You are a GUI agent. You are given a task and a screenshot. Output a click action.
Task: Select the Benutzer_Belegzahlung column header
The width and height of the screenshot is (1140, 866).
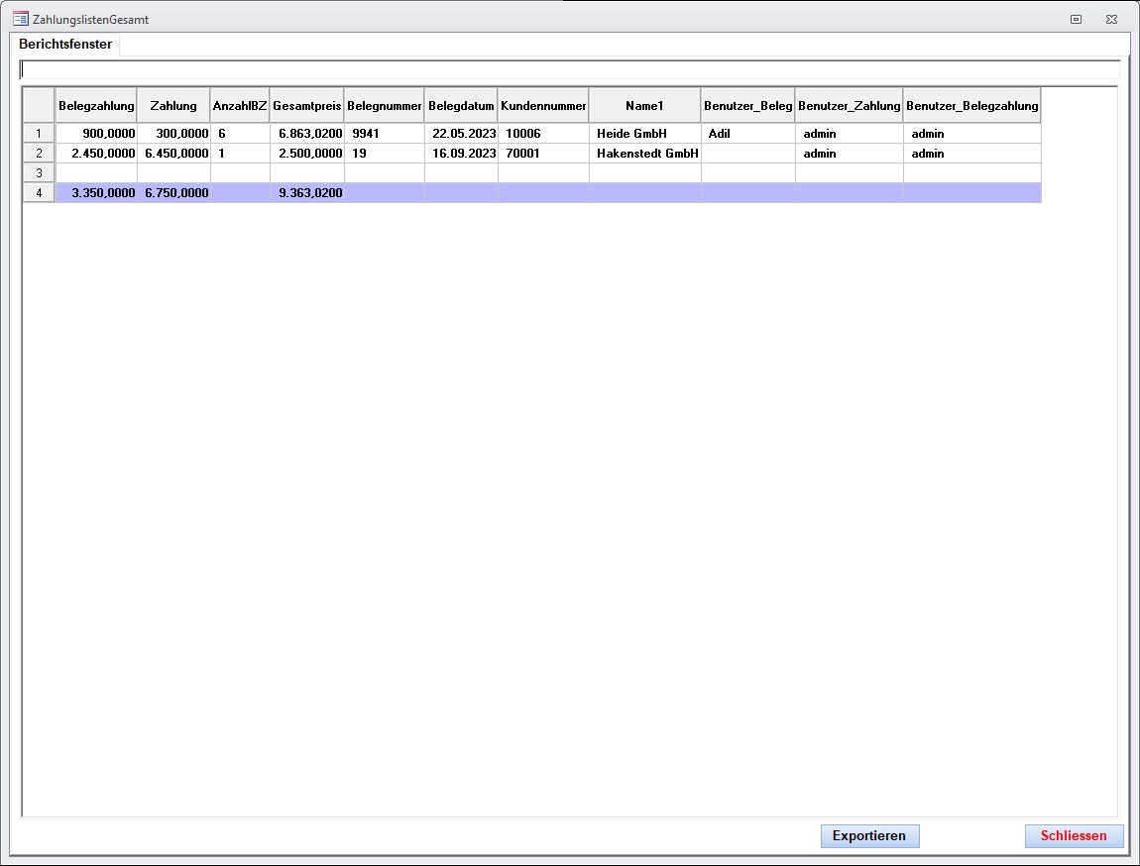971,106
